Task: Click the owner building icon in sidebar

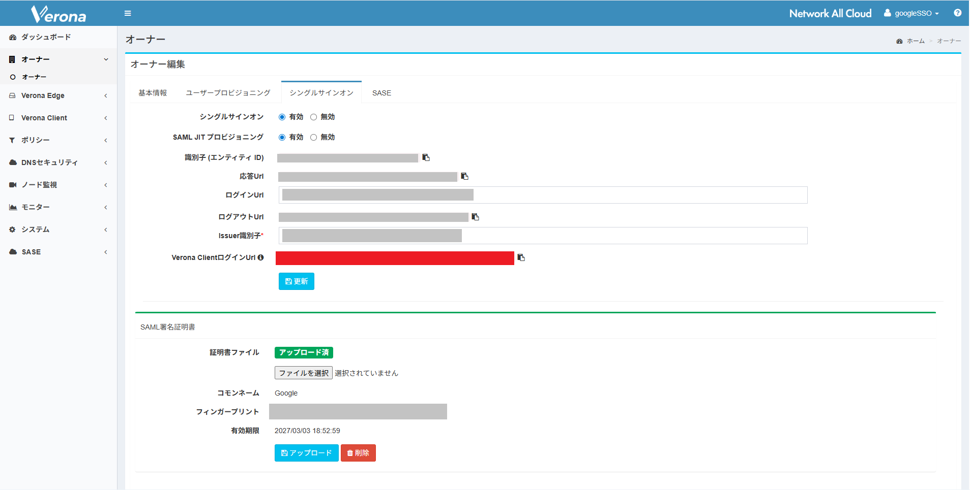Action: click(12, 59)
